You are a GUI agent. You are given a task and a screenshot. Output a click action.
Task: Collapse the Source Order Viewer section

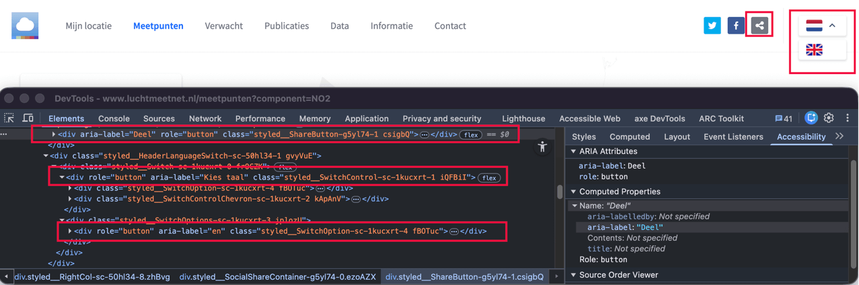tap(574, 275)
